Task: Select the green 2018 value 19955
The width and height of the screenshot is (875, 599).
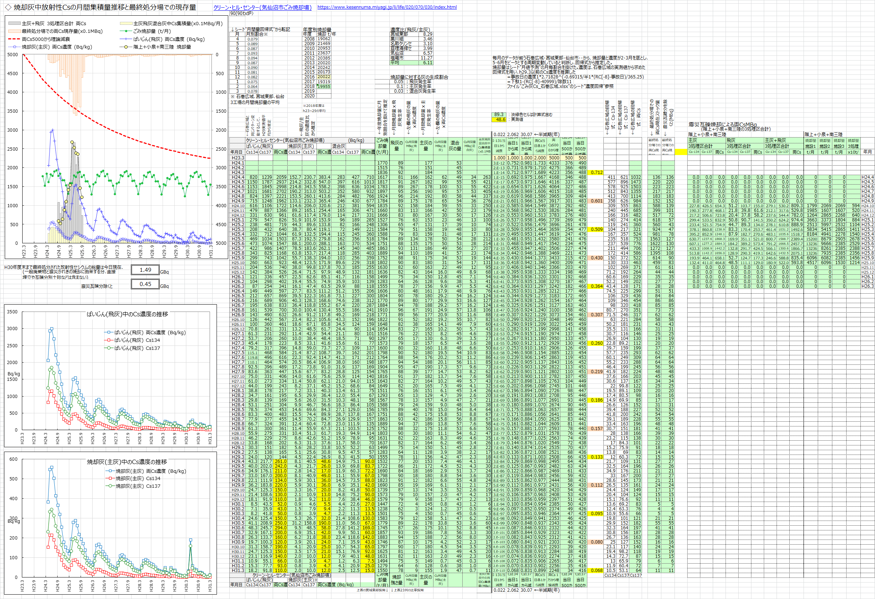Action: click(323, 86)
